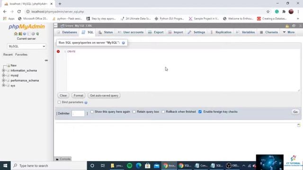Run query with Go button
303x170 pixels.
tap(295, 112)
